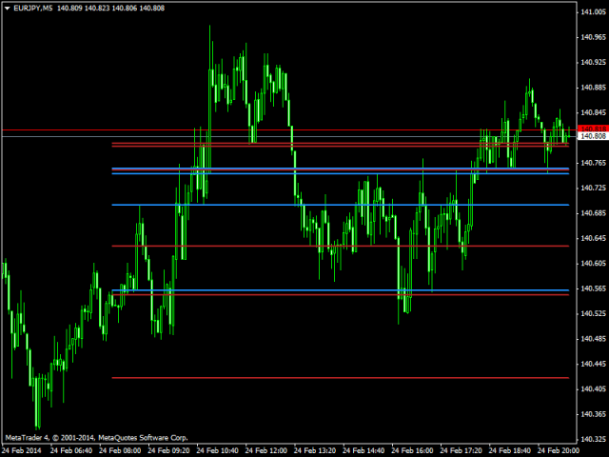
Task: Click the 140.605 price scale label
Action: (x=593, y=264)
